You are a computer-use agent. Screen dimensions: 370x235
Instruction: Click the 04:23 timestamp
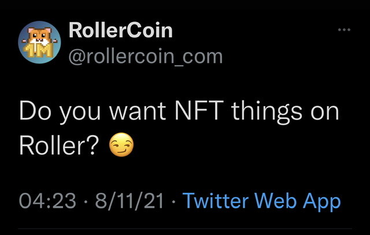[47, 201]
